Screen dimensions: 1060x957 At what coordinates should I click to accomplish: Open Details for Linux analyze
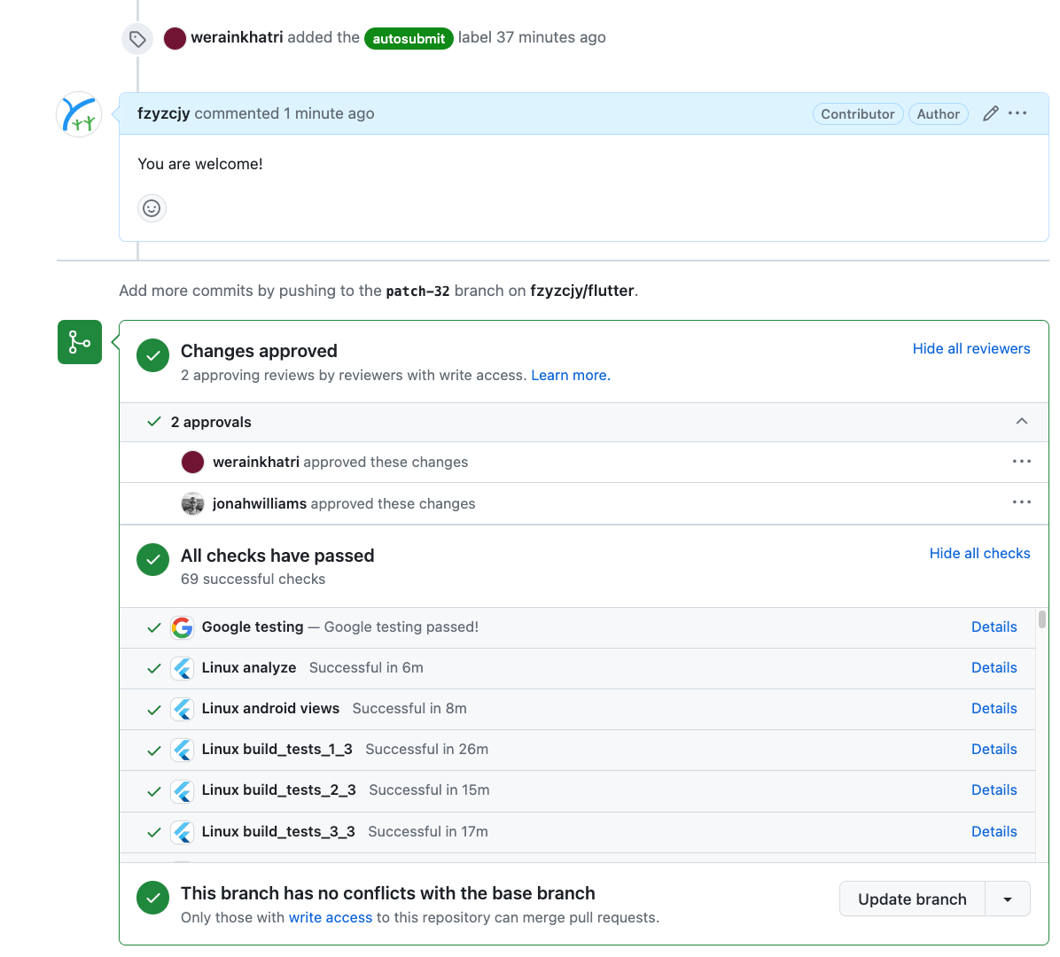click(994, 668)
